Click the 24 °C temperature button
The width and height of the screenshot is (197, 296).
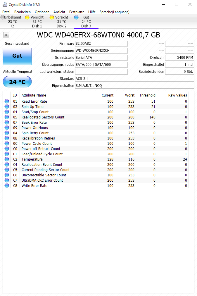pyautogui.click(x=17, y=82)
